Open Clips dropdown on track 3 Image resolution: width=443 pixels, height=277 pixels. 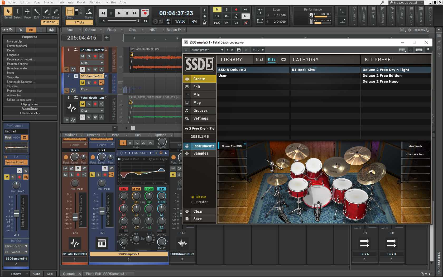92,111
